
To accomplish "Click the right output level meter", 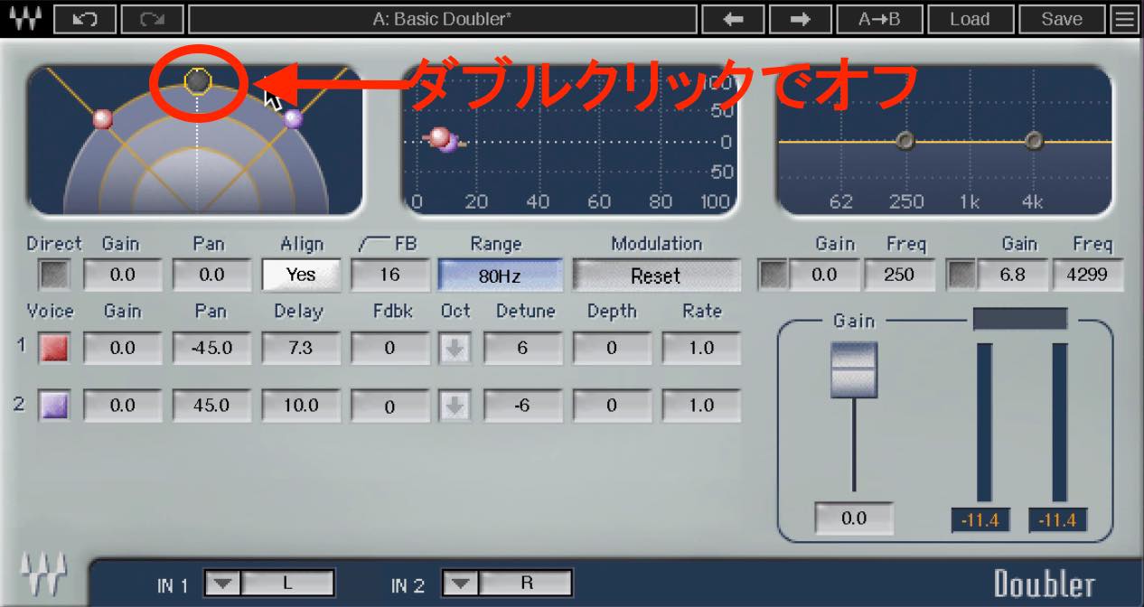I will pyautogui.click(x=1060, y=422).
